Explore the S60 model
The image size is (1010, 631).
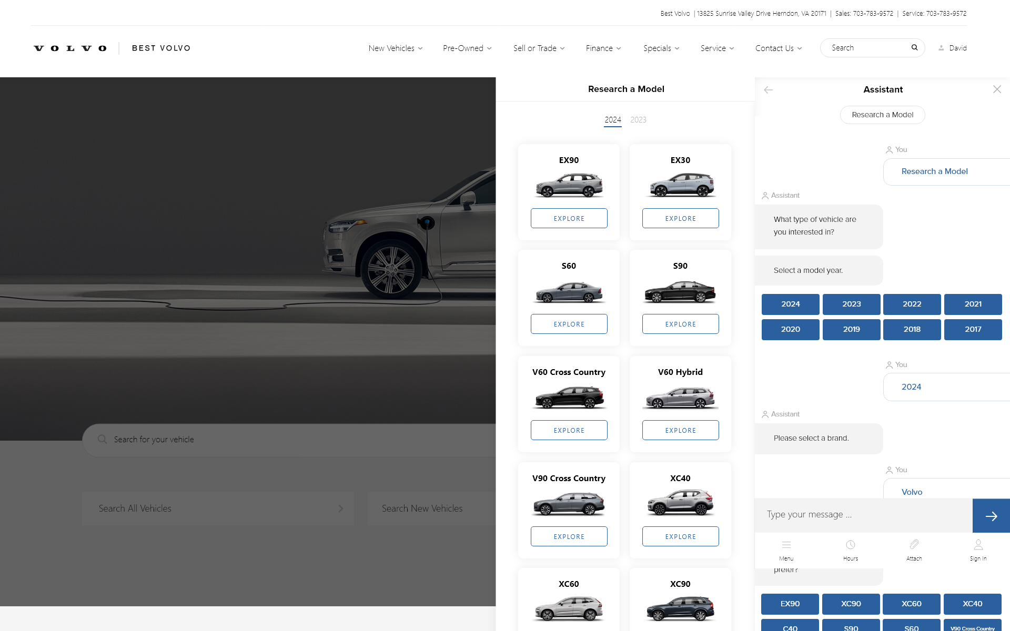tap(569, 324)
